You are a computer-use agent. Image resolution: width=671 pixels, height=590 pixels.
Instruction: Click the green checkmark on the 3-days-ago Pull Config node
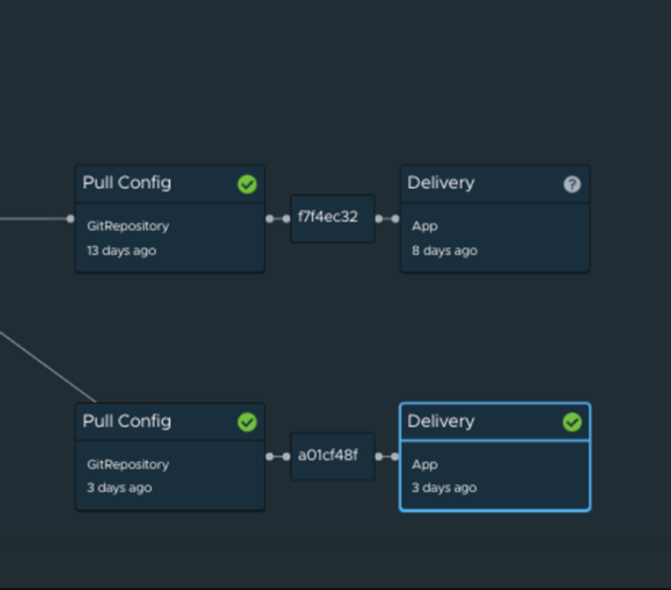point(247,422)
